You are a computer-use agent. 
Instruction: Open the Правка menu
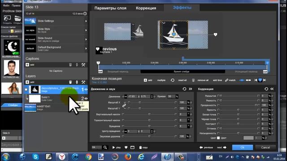(x=16, y=5)
